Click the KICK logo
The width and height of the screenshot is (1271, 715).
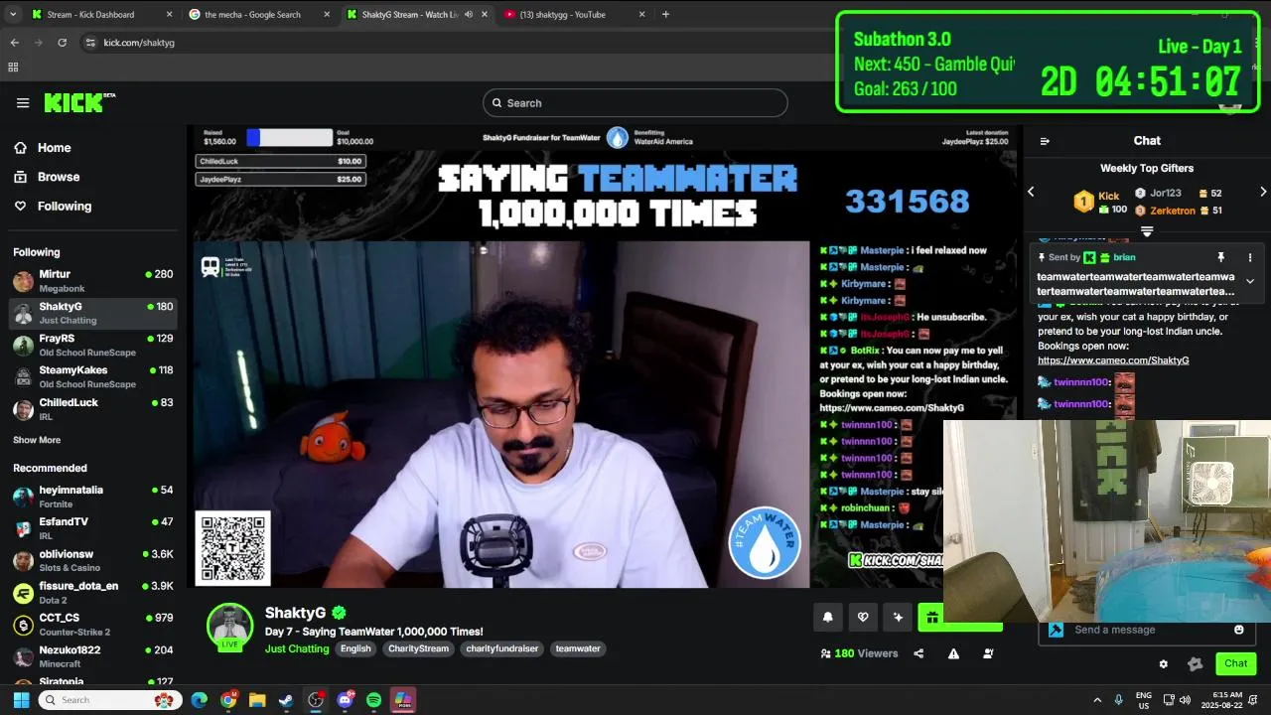[x=79, y=103]
